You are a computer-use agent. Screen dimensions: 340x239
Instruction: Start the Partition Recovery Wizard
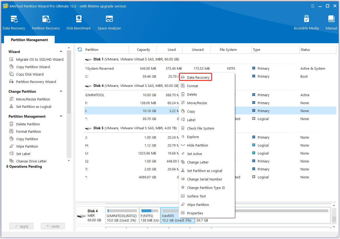(x=33, y=82)
